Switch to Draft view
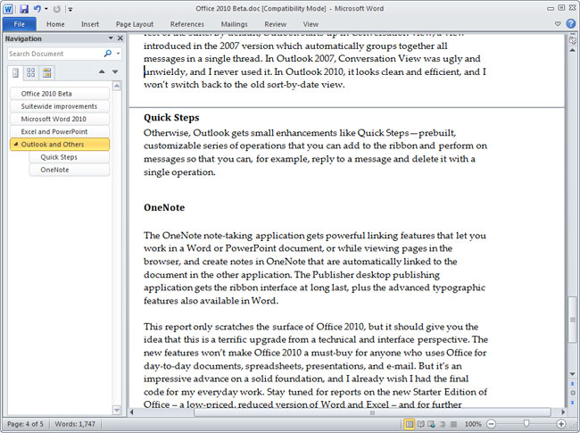580x433 pixels. [x=454, y=424]
